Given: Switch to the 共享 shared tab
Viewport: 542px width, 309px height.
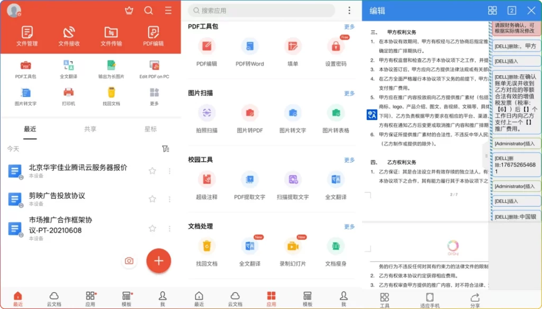Looking at the screenshot, I should click(91, 129).
